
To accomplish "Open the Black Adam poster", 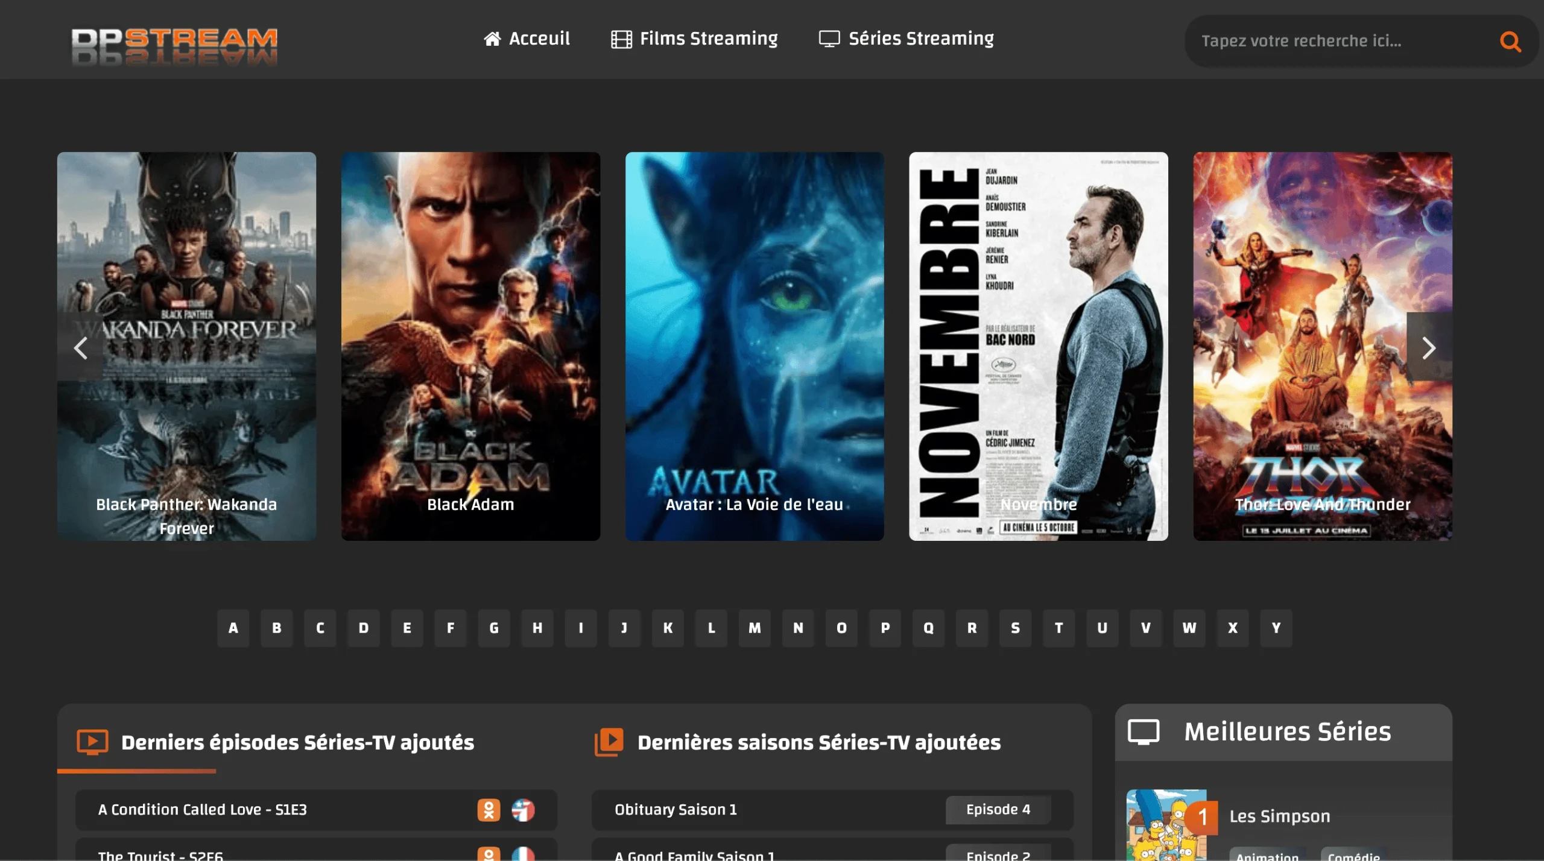I will 470,347.
